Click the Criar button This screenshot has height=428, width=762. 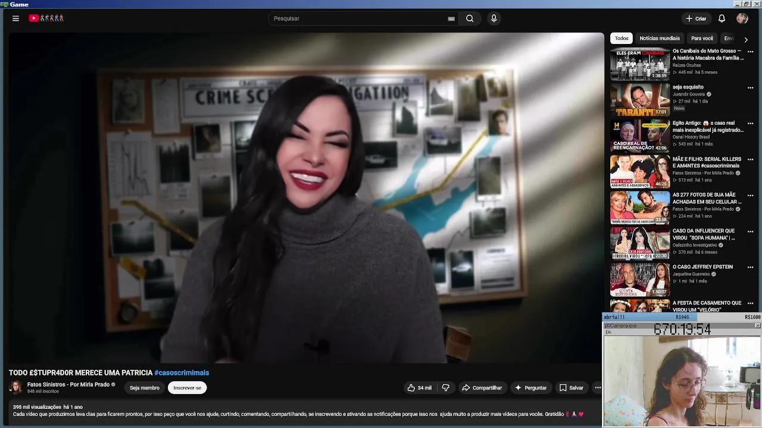[x=696, y=18]
